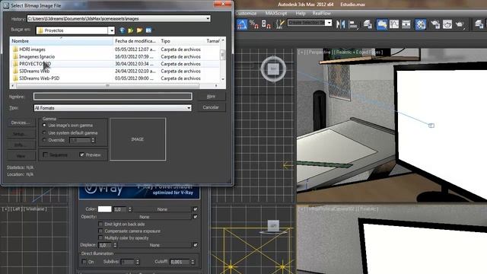Screen dimensions: 487x274
Task: Toggle the Direct illumination On checkbox
Action: 84,262
